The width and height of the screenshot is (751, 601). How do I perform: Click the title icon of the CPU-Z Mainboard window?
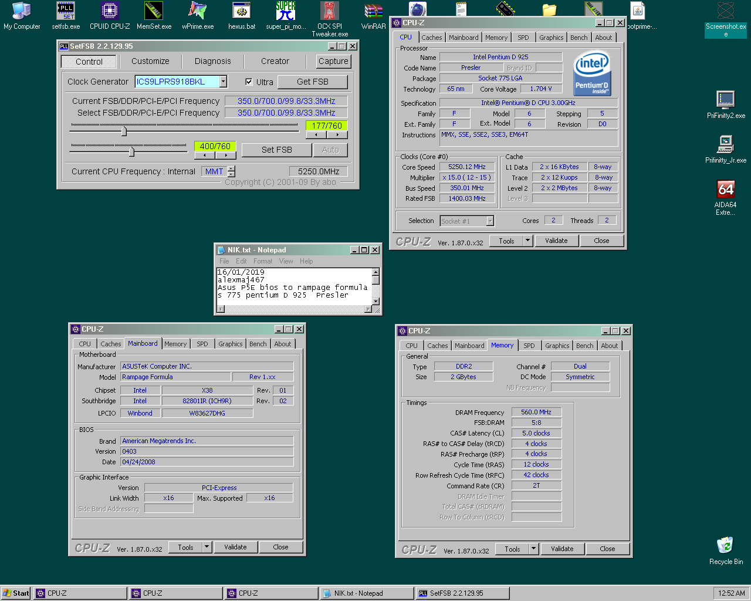point(75,329)
